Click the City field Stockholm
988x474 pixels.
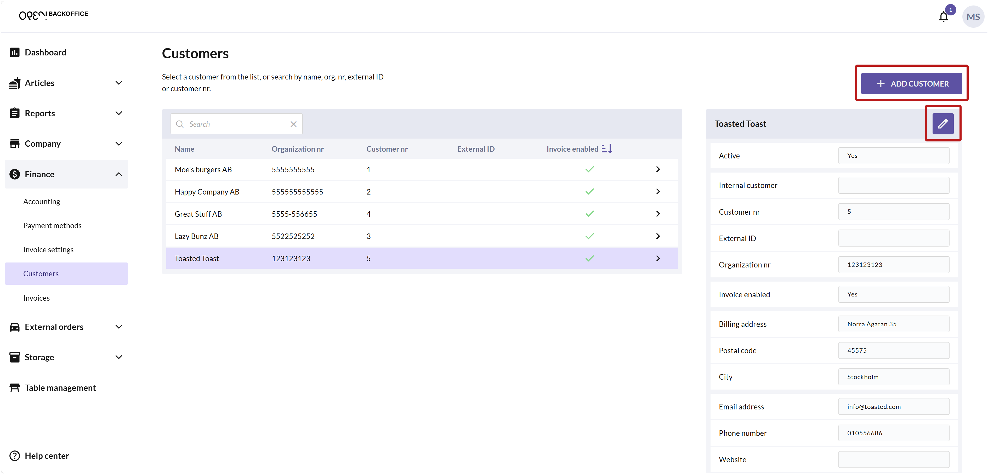click(x=893, y=376)
